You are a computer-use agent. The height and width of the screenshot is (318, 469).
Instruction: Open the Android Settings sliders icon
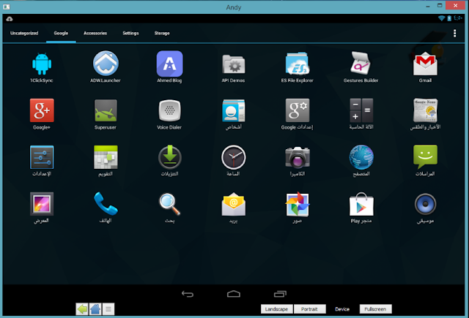(42, 157)
